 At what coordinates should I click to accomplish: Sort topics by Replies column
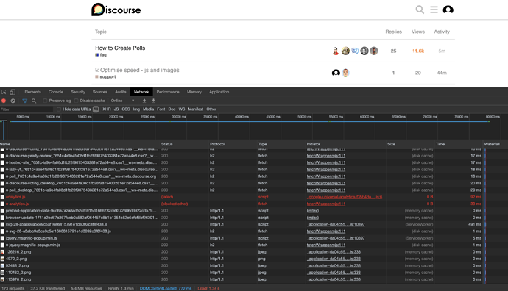tap(393, 32)
